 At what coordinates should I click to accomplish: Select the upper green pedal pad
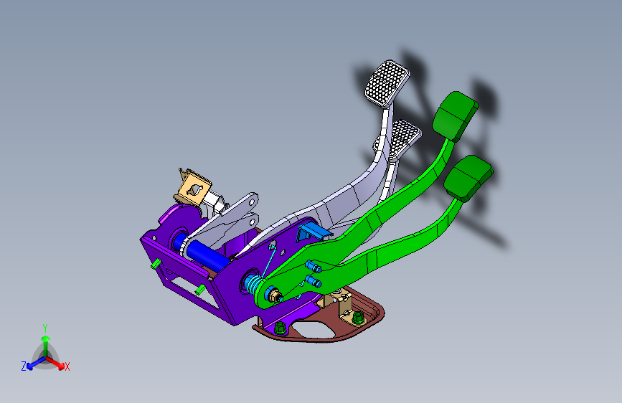(455, 116)
